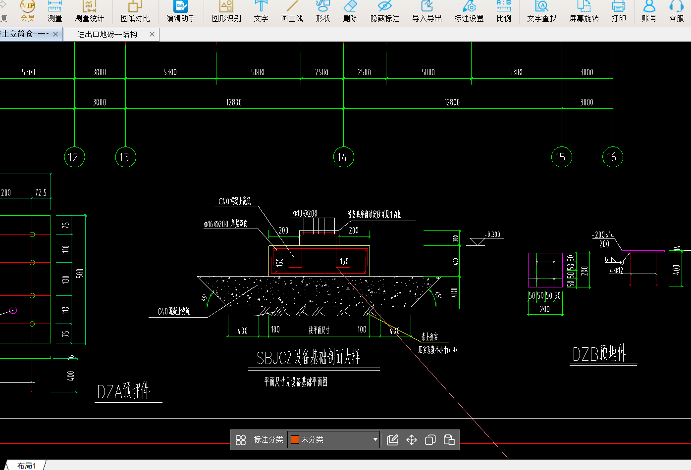
Task: Click the SBJC2 设备基础剖面大样 title
Action: [308, 357]
